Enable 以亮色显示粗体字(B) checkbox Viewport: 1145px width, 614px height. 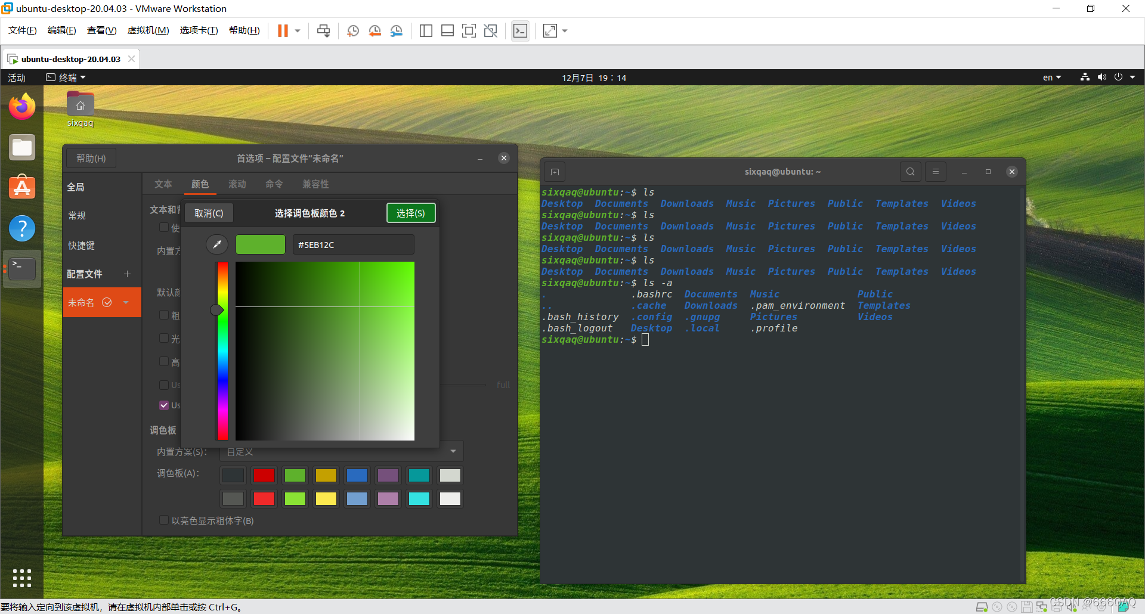coord(164,520)
